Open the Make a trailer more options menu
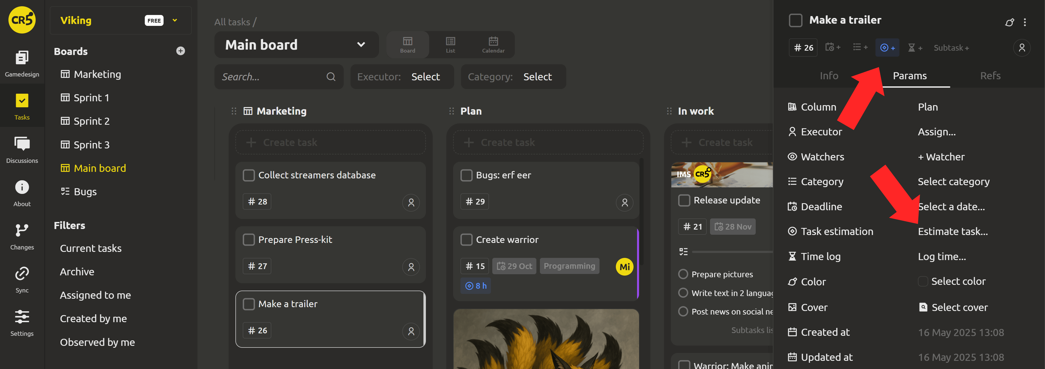Screen dimensions: 1045x369 [1025, 22]
